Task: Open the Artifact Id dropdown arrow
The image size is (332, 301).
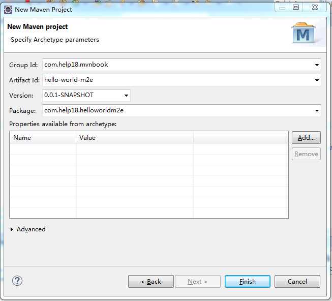Action: [x=317, y=80]
